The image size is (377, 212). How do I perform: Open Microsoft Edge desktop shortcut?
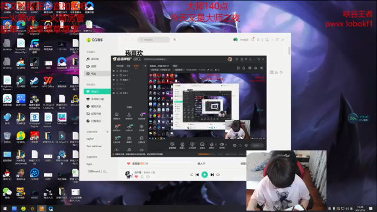pos(21,27)
